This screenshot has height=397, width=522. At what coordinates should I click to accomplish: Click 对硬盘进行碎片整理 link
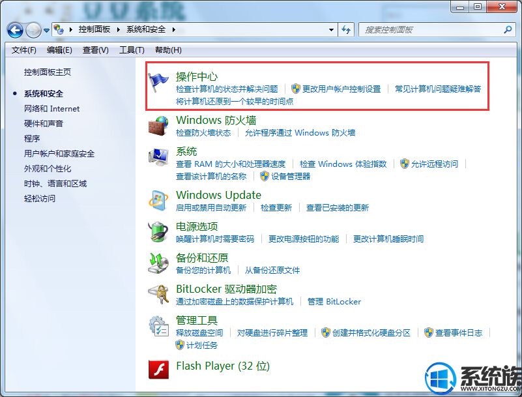click(272, 332)
